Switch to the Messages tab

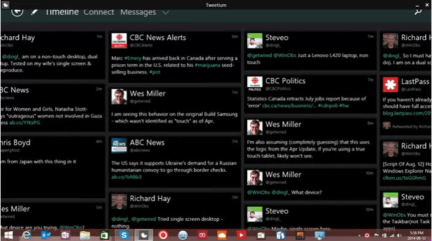coord(138,12)
